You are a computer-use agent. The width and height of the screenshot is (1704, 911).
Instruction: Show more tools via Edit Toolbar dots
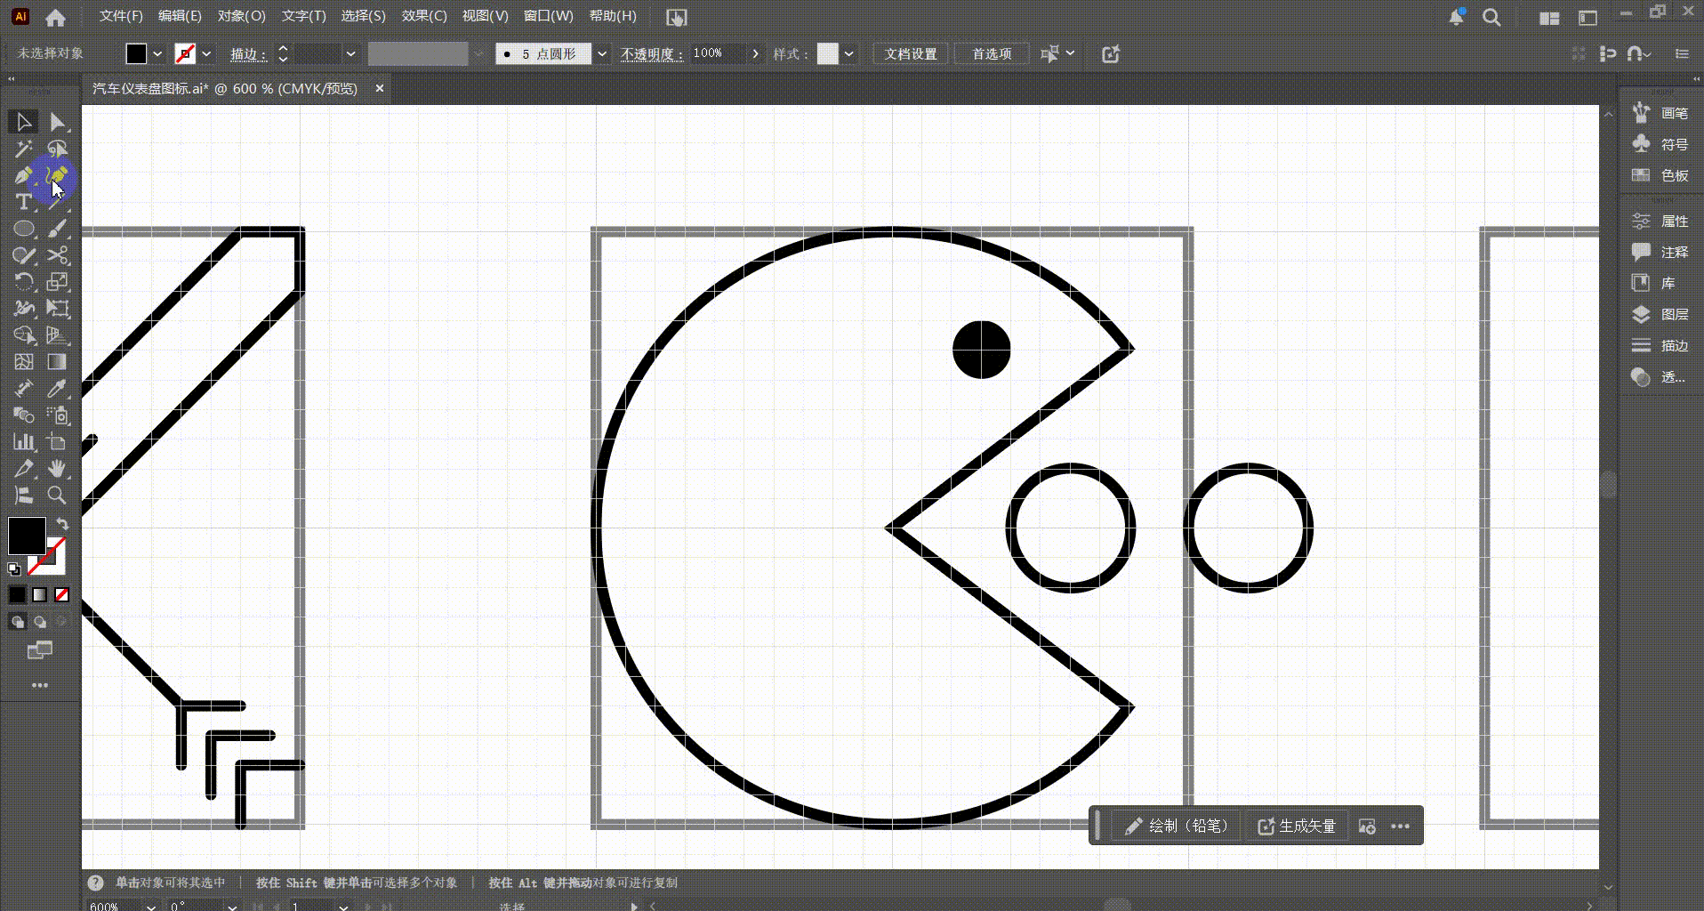coord(40,685)
